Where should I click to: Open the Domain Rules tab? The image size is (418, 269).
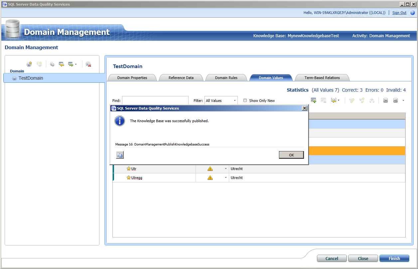coord(226,78)
